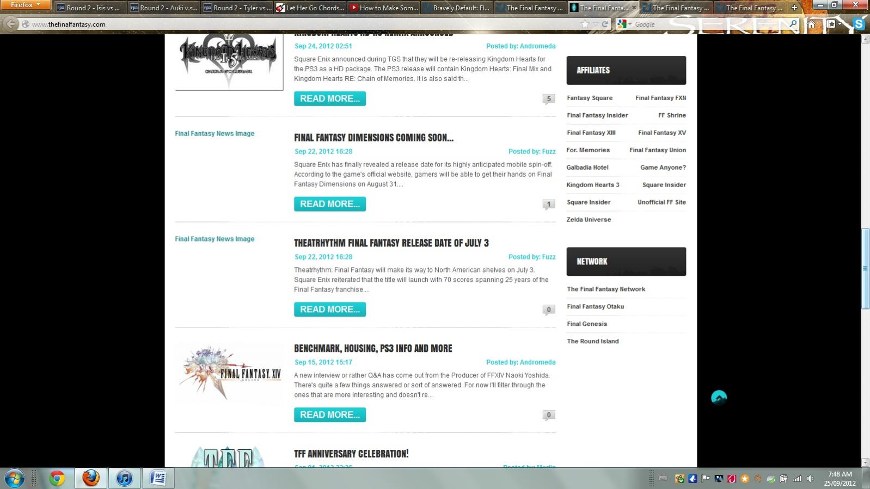Viewport: 870px width, 489px height.
Task: Close the active Final Fantasy tab
Action: point(633,8)
